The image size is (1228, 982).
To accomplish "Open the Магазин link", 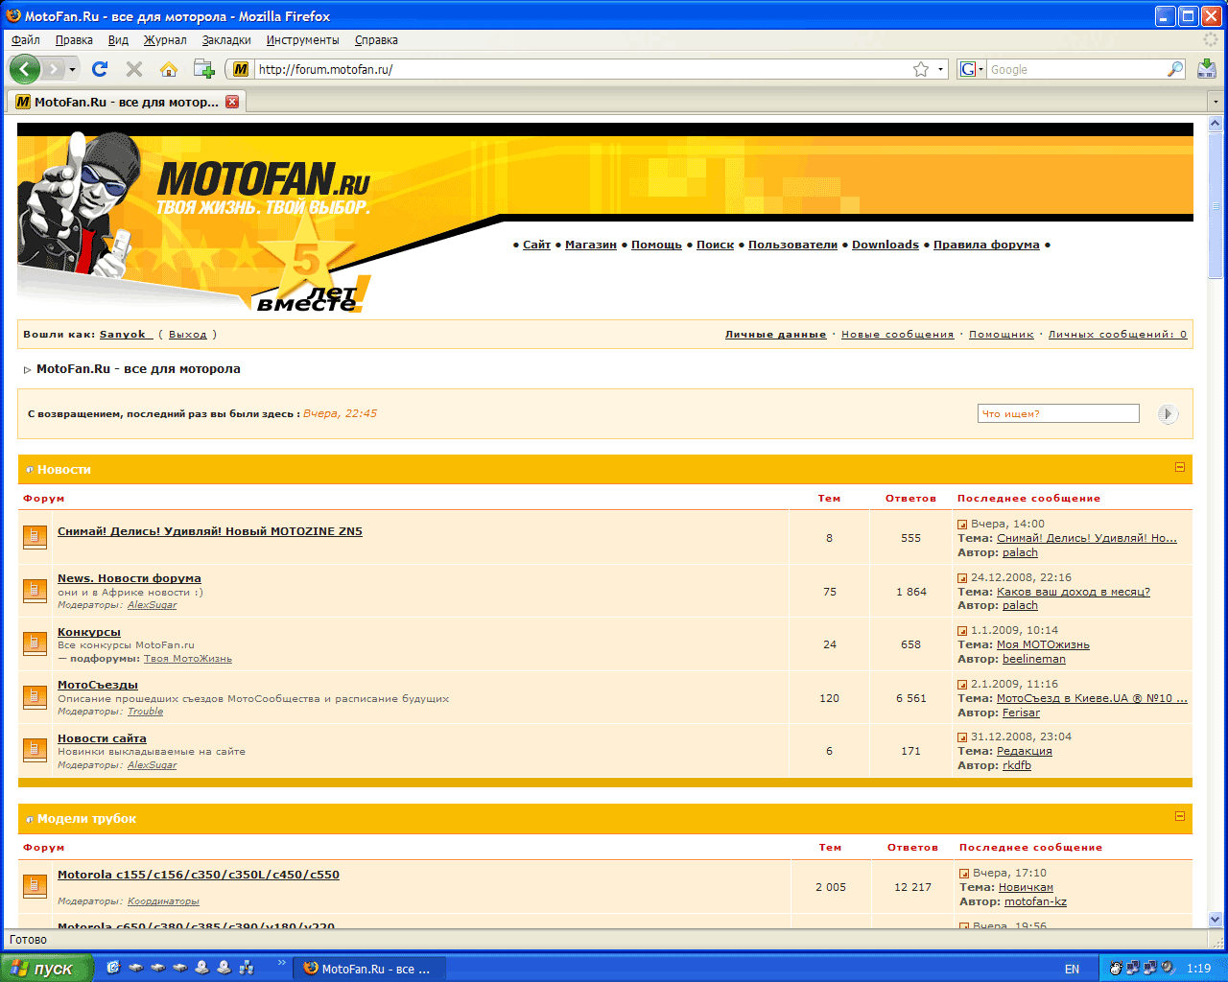I will point(591,245).
